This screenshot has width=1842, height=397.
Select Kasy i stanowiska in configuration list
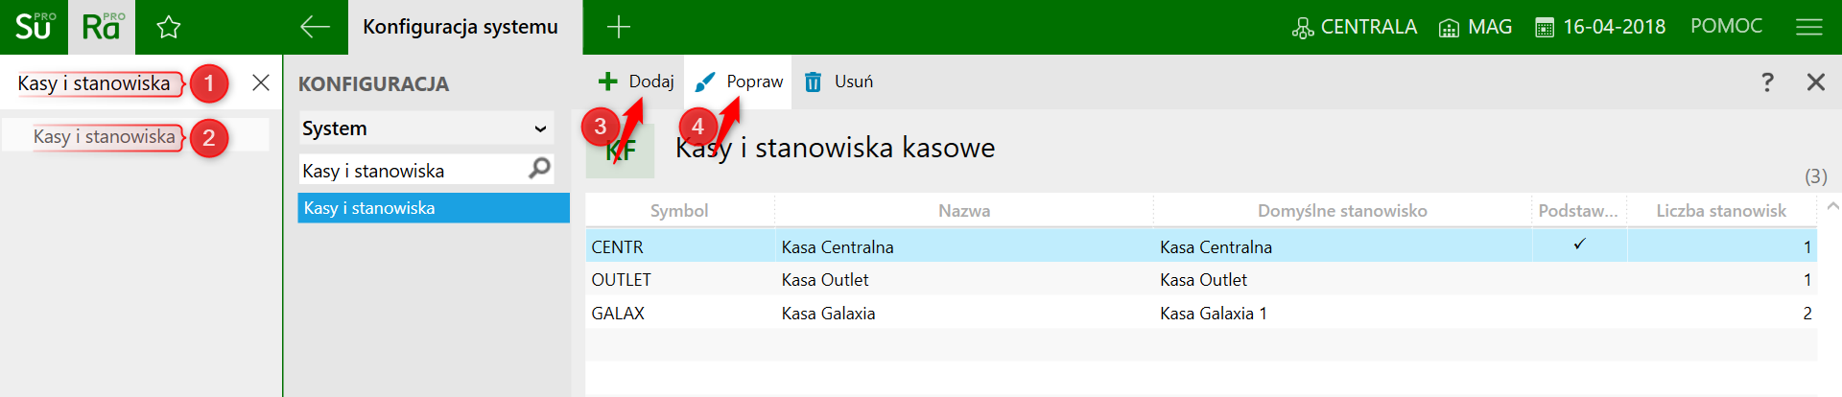(434, 208)
